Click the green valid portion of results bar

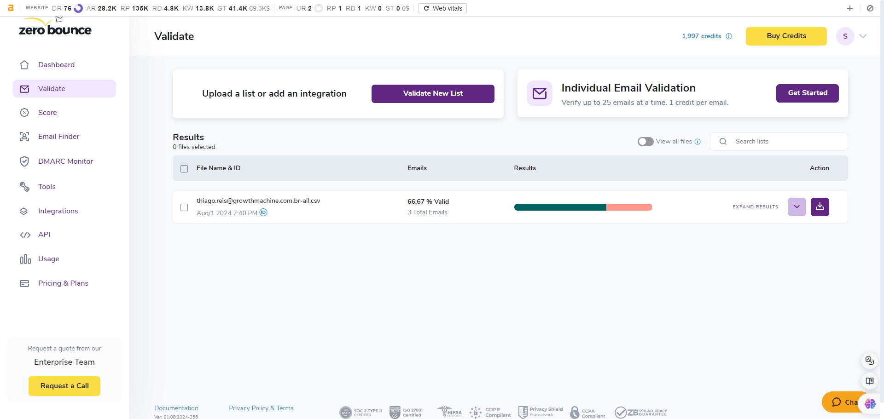pos(560,207)
